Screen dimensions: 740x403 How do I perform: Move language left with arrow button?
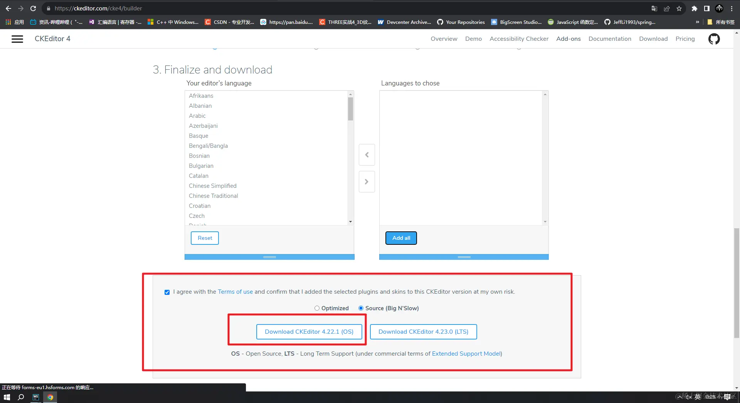[x=367, y=155]
